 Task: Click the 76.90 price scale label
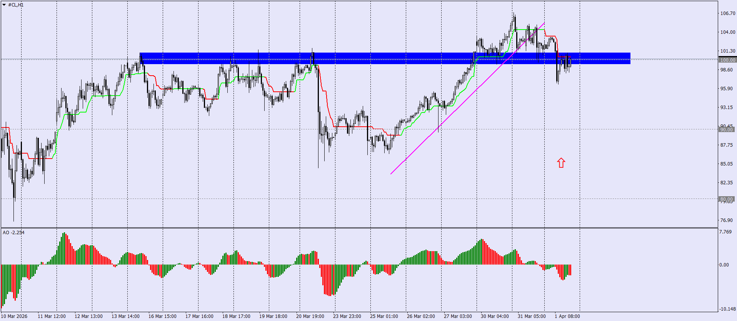(727, 220)
